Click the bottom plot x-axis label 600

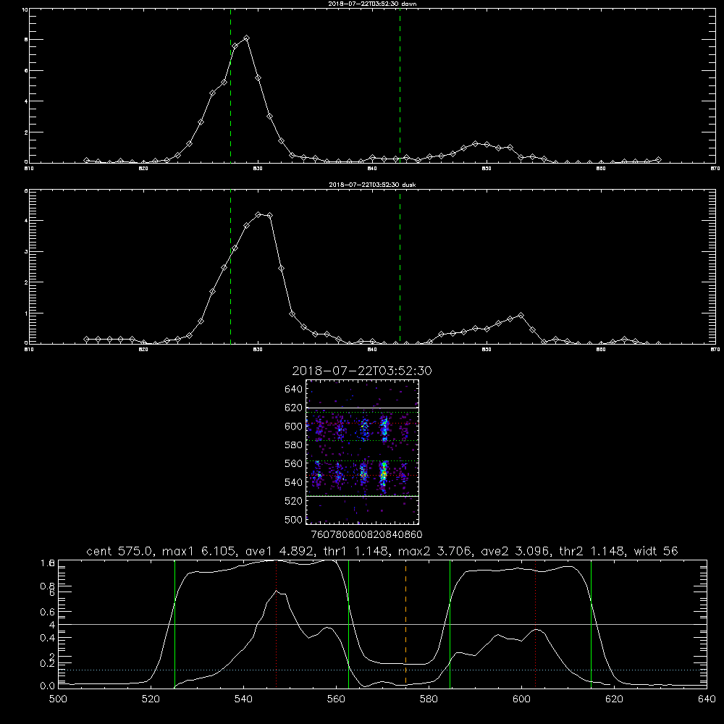click(522, 699)
